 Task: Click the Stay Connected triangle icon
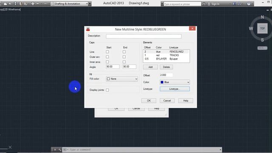[x=239, y=4]
